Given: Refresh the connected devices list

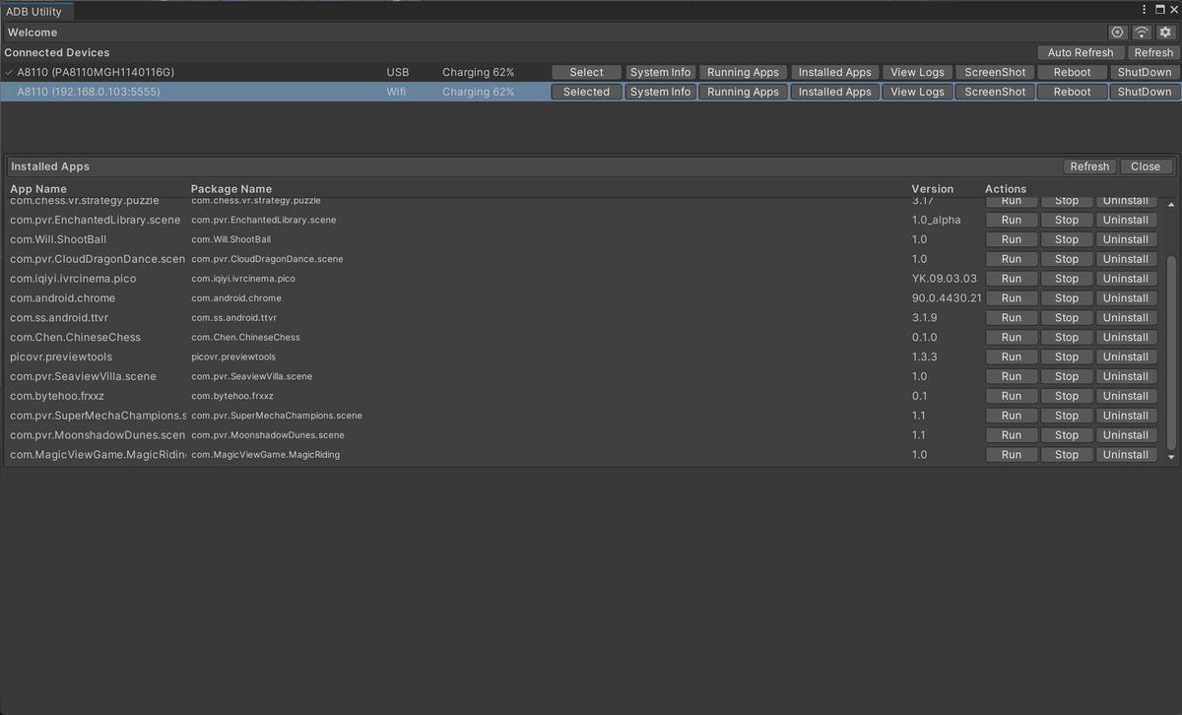Looking at the screenshot, I should [1152, 52].
